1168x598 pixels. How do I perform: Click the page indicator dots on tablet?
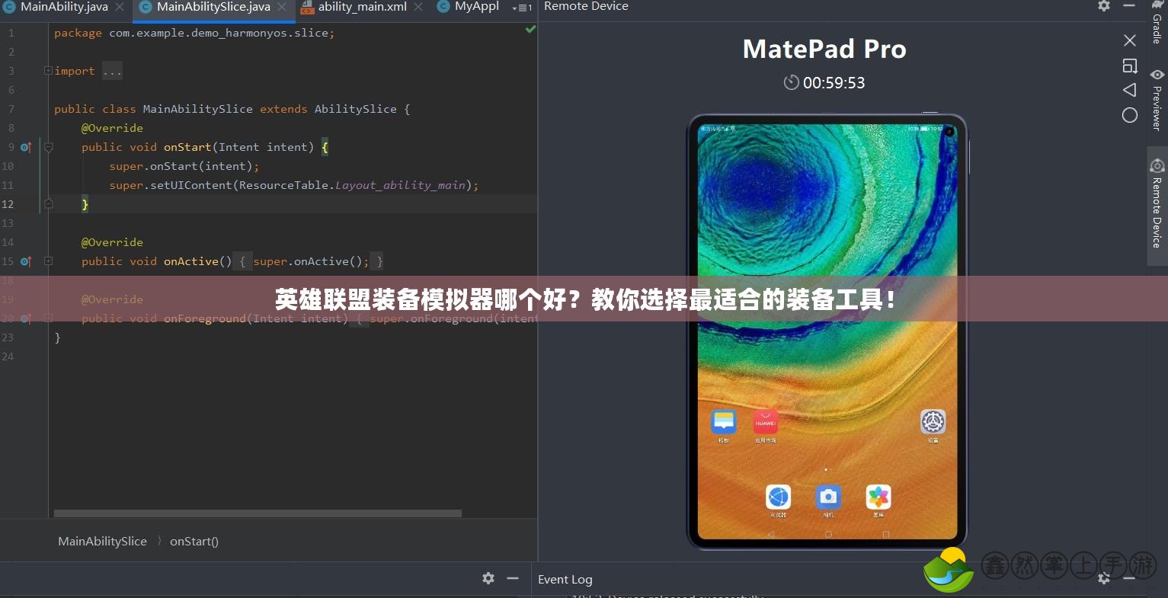827,469
